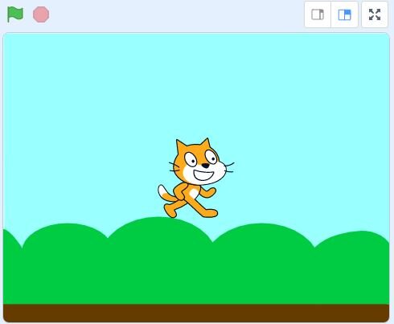Click the cat's right eye
Image resolution: width=394 pixels, height=324 pixels.
211,158
